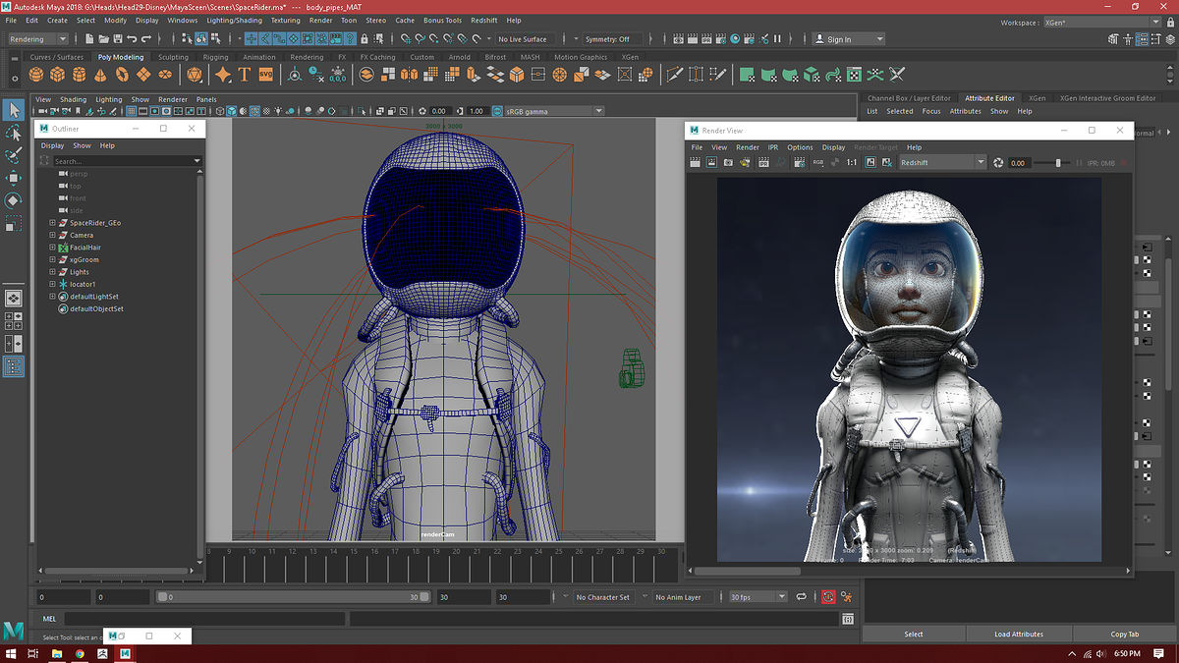The image size is (1179, 663).
Task: Click the Outliner Search field
Action: pos(126,161)
